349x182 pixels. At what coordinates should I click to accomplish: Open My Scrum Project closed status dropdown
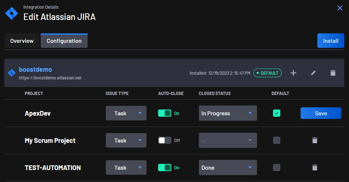tap(228, 140)
